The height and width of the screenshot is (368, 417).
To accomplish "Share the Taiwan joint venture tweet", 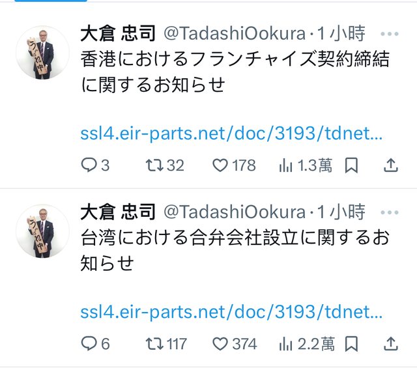I will click(x=390, y=343).
